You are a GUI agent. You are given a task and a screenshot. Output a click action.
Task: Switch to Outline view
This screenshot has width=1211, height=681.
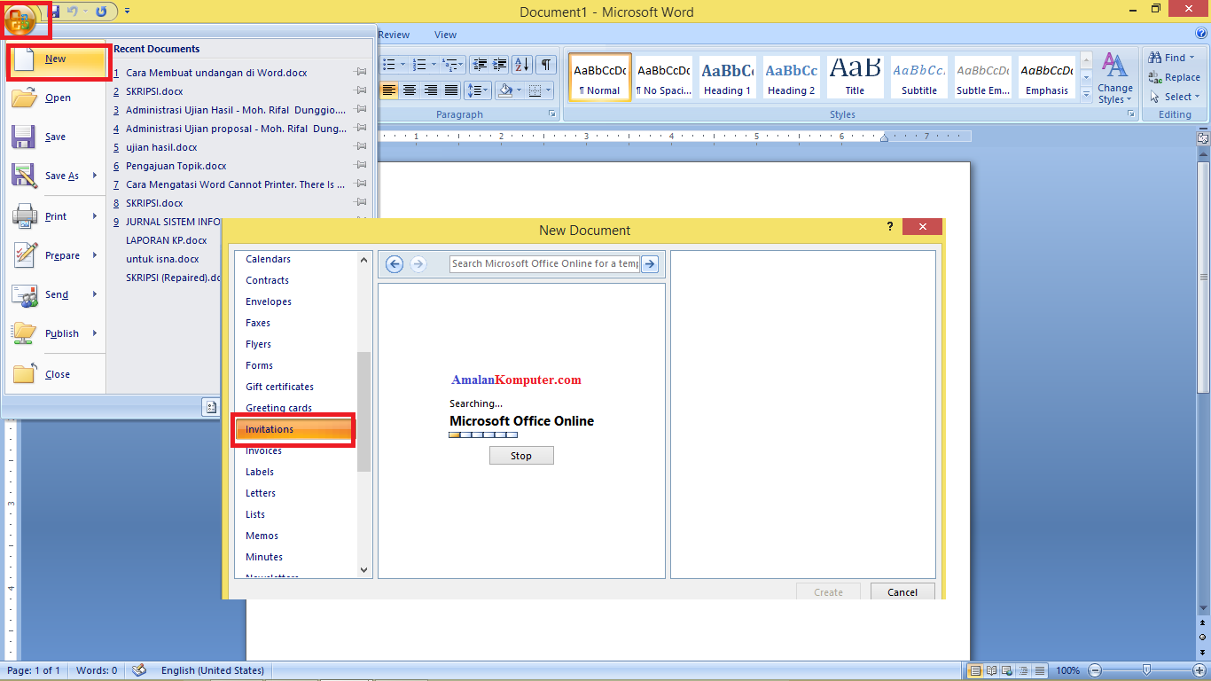(1021, 670)
